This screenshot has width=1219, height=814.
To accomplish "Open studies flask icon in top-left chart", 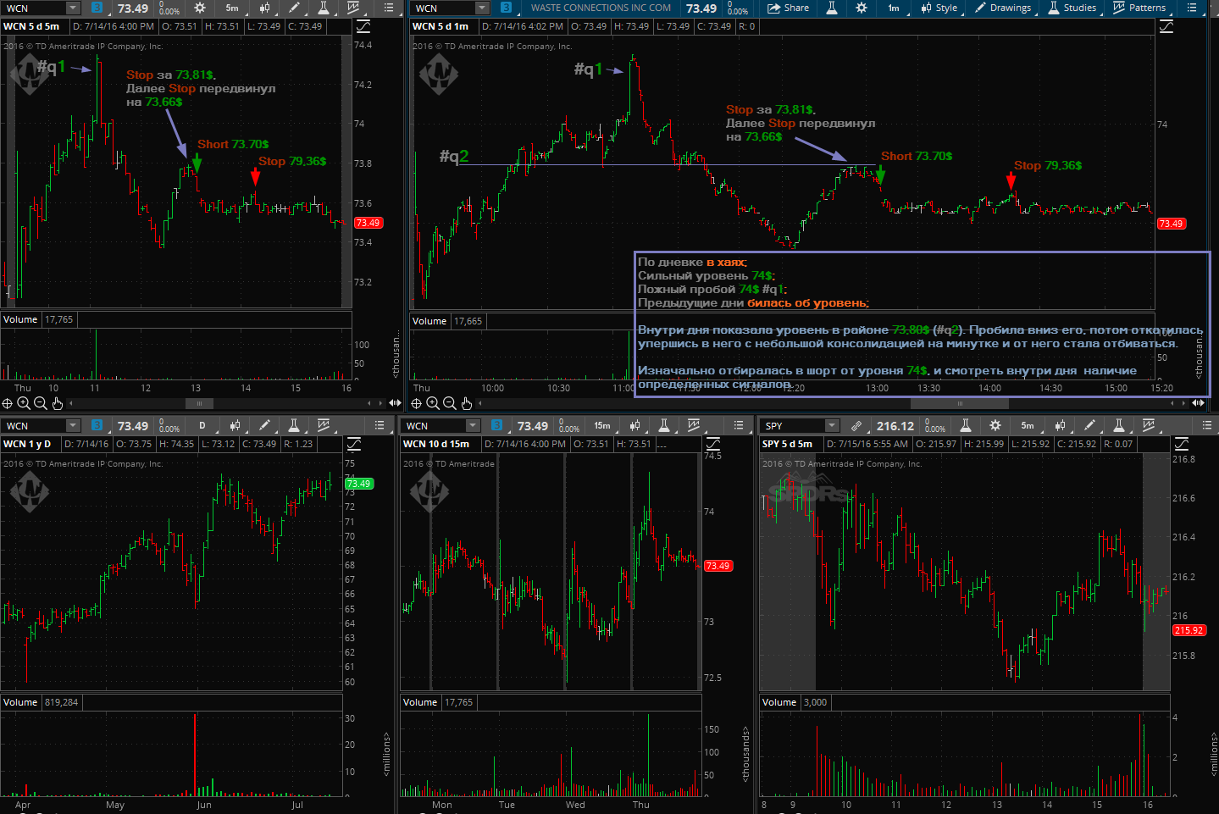I will point(324,8).
